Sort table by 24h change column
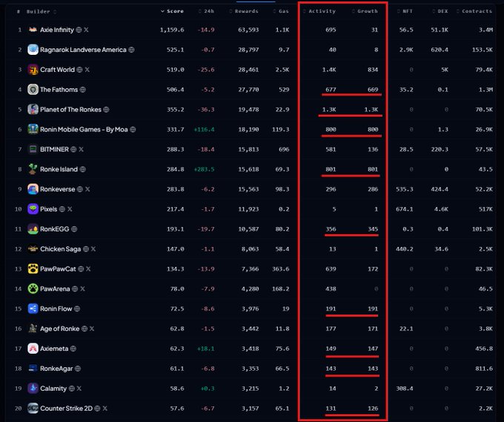 (x=206, y=11)
